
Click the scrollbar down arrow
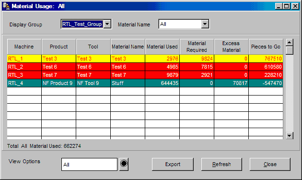pos(290,136)
